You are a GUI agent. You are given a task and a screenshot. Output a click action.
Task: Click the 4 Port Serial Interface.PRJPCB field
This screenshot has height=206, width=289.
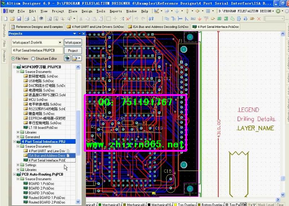point(37,50)
